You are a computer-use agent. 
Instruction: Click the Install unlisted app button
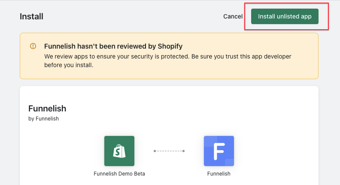tap(285, 16)
